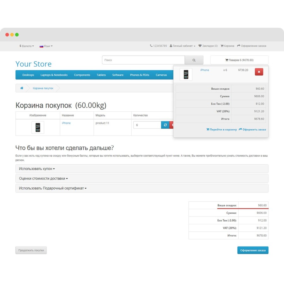
Task: Open the Desktops menu
Action: [x=28, y=75]
